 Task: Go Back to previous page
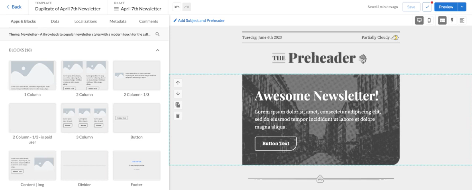(x=14, y=7)
